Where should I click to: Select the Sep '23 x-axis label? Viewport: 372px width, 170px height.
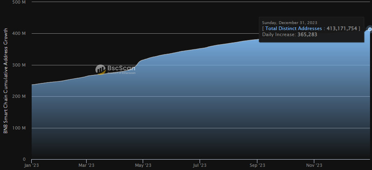[x=257, y=165]
